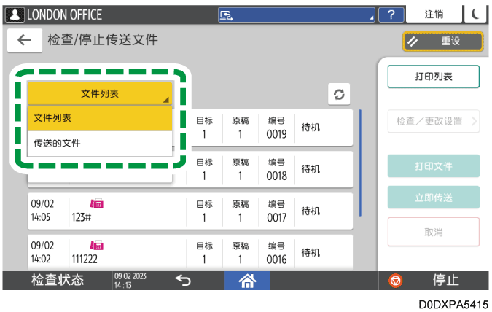Open 检查/更改设置 settings
492x312 pixels.
click(x=433, y=121)
